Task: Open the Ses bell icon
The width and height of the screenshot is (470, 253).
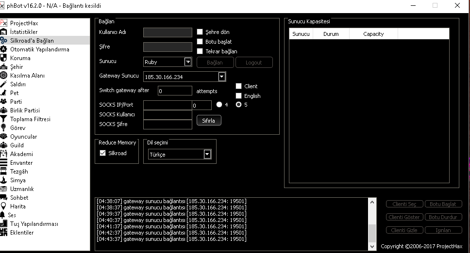Action: [x=3, y=215]
